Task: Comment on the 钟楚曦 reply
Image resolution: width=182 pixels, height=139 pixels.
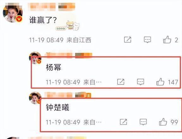Action: (143, 122)
